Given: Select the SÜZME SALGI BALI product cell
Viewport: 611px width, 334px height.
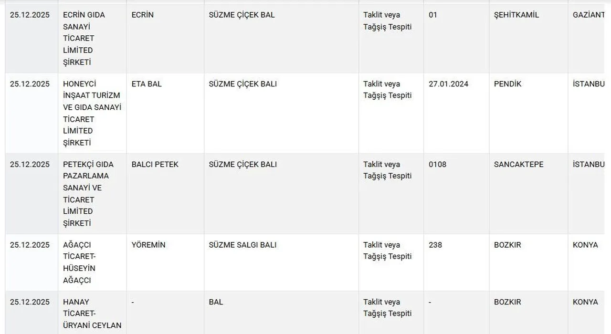Looking at the screenshot, I should (x=242, y=245).
